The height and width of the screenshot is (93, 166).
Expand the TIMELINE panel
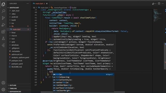tap(19, 88)
